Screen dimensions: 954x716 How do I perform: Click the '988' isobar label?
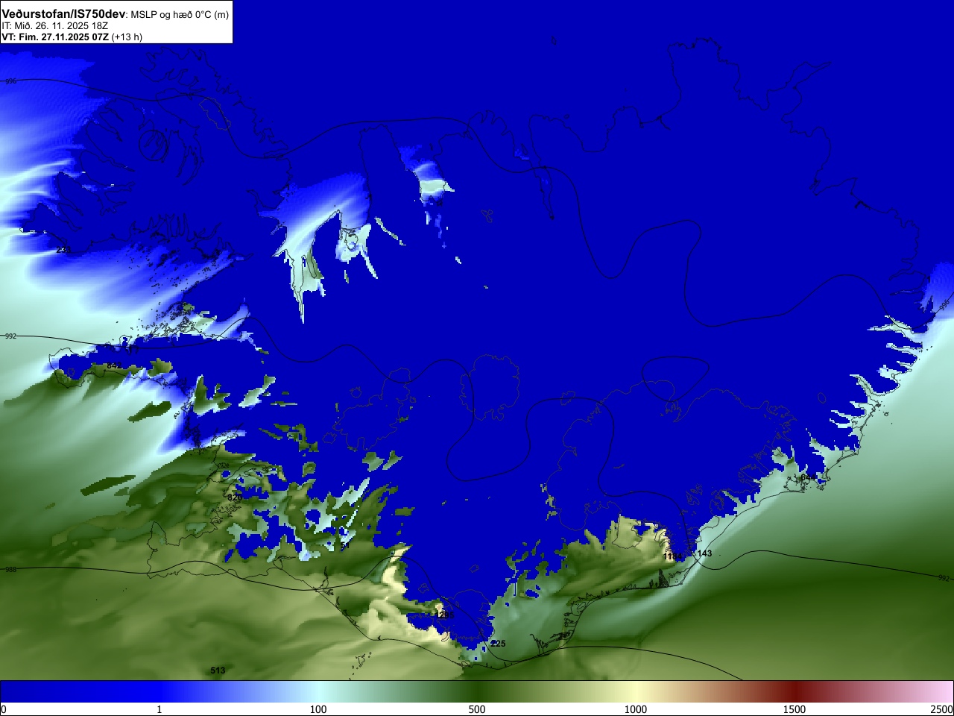[10, 569]
